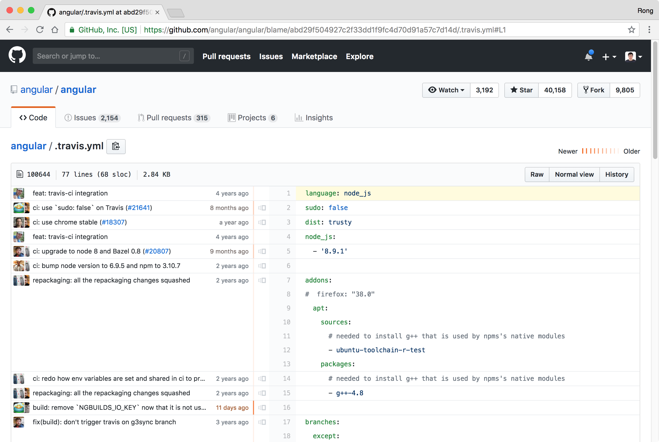
Task: Open angular breadcrumb above .travis.yml
Action: tap(28, 146)
